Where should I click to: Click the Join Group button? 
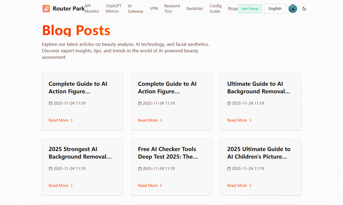pos(250,9)
